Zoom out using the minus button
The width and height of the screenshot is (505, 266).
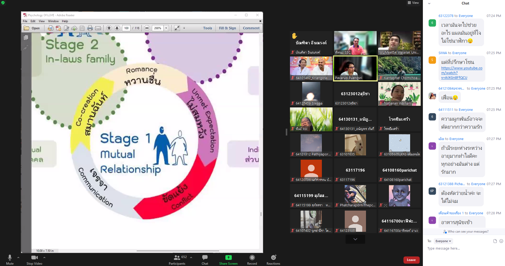pyautogui.click(x=147, y=28)
